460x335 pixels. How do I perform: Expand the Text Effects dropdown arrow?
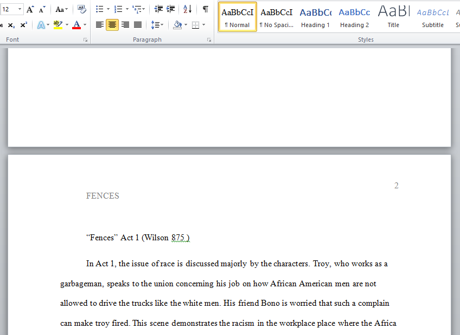(x=48, y=25)
